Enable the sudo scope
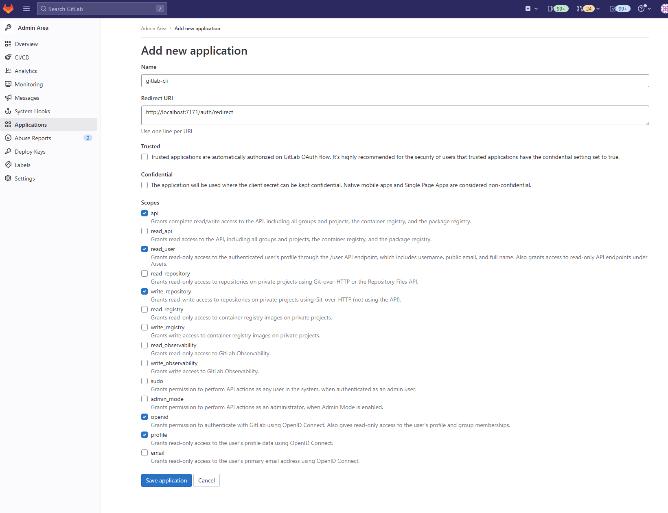 click(x=144, y=381)
